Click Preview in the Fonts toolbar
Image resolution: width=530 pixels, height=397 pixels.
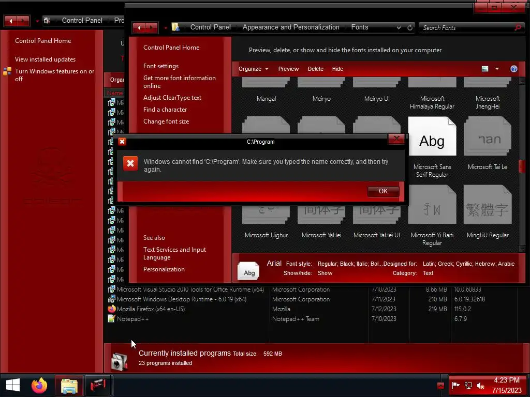[x=288, y=69]
